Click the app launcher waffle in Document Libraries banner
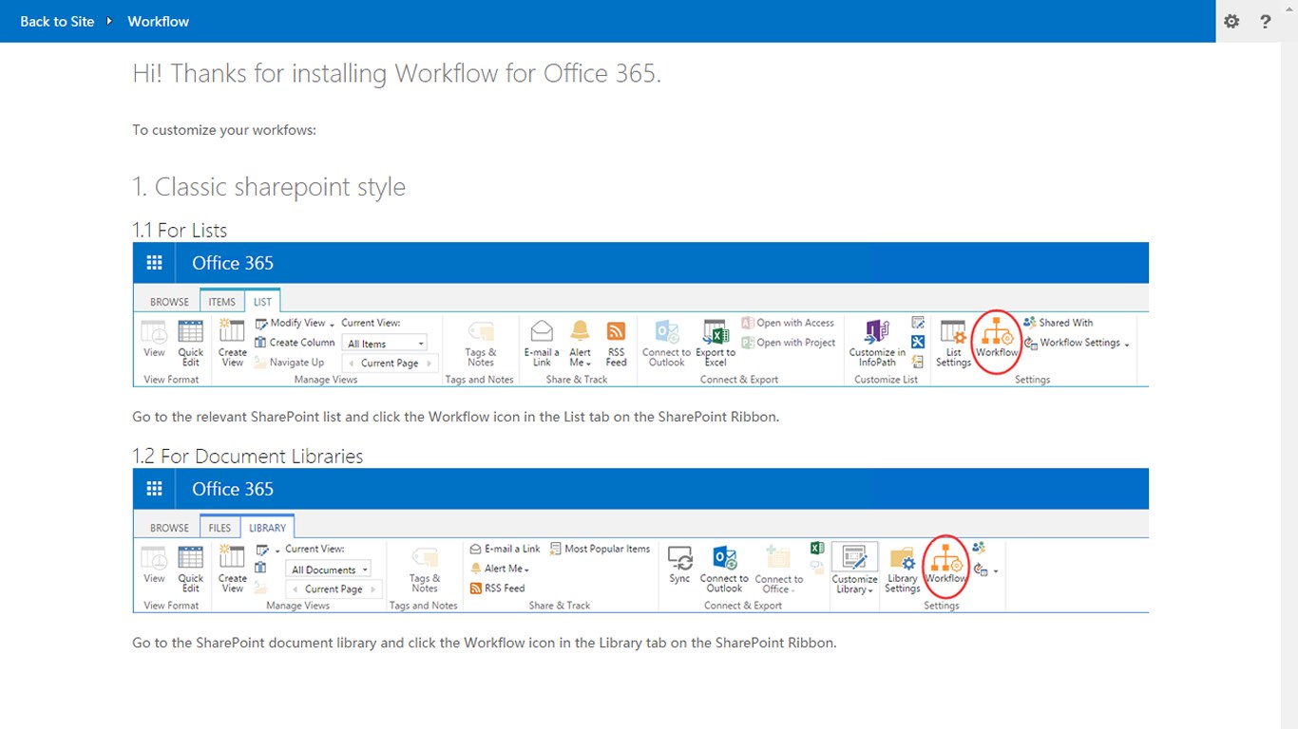Image resolution: width=1298 pixels, height=729 pixels. (154, 489)
